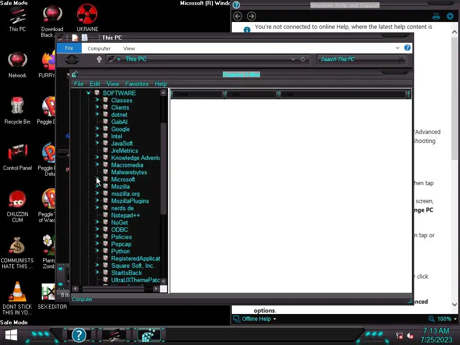Select the Python registry key
Screen dimensions: 460x345
120,251
